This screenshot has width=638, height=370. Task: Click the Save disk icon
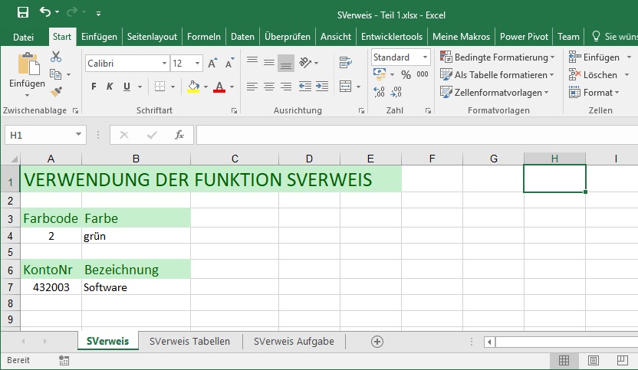22,13
